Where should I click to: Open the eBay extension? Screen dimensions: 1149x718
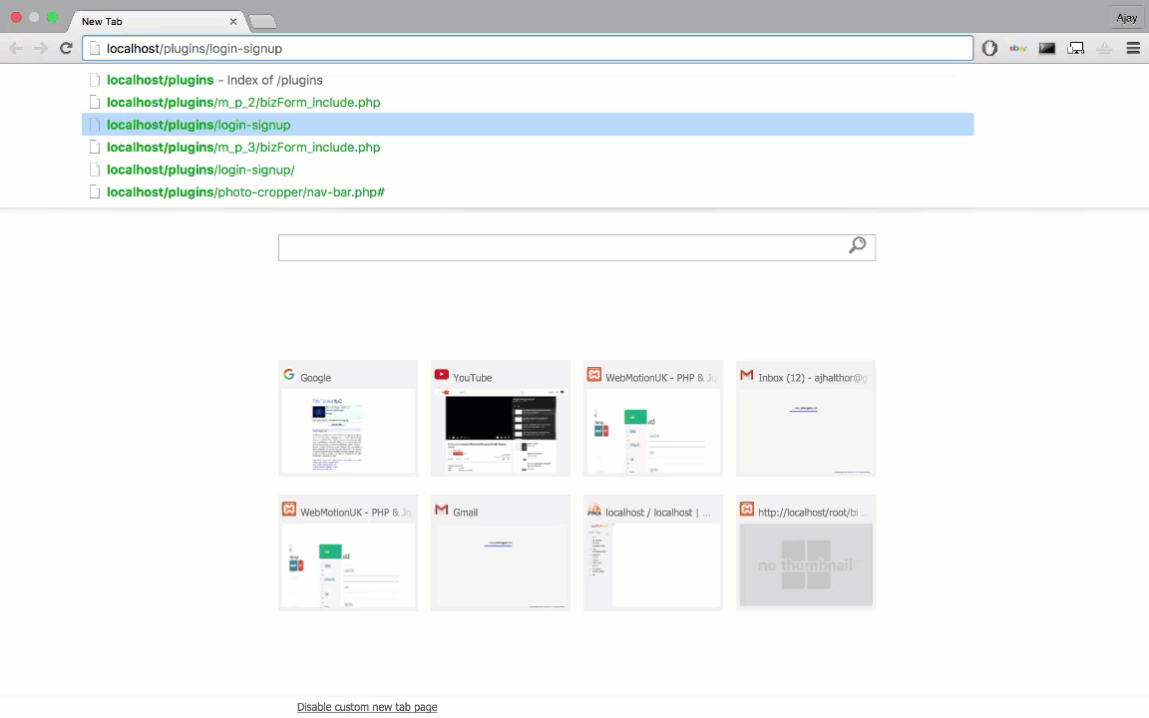pos(1017,48)
